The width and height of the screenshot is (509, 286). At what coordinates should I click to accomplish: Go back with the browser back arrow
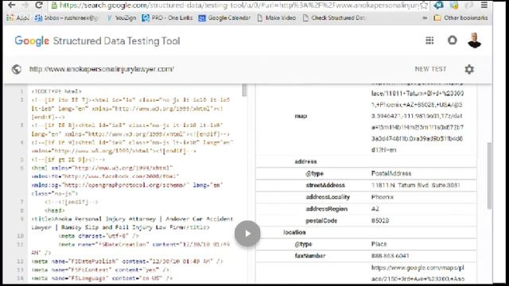12,5
